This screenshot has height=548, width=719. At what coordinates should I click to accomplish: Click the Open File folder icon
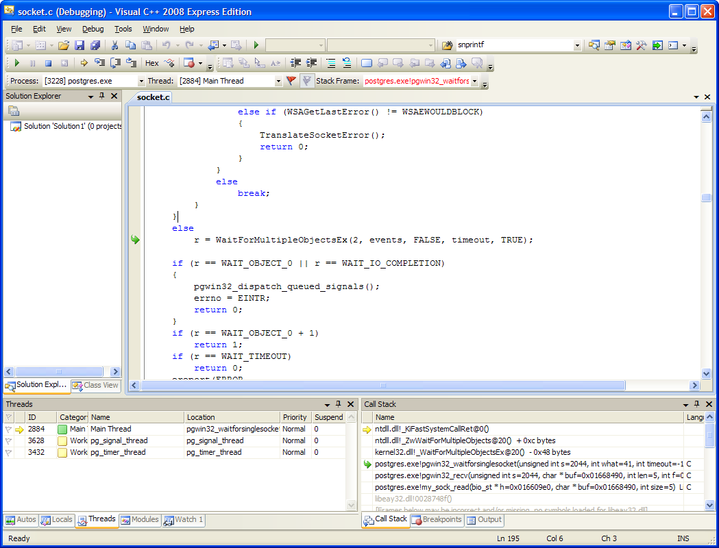point(63,45)
